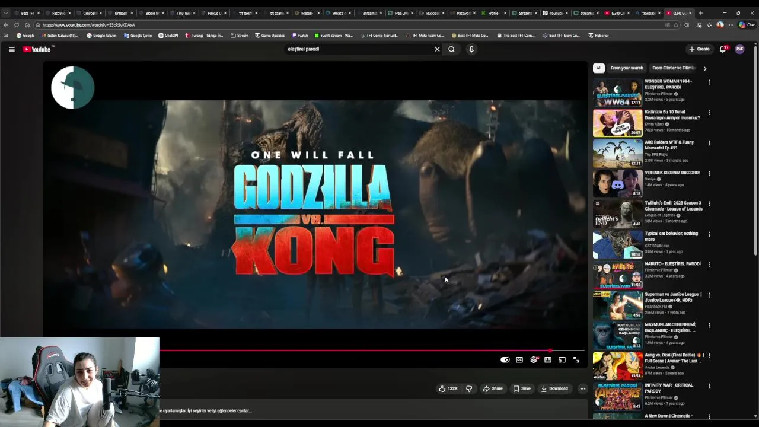Seek video using the red progress bar
This screenshot has width=759, height=427.
click(356, 350)
